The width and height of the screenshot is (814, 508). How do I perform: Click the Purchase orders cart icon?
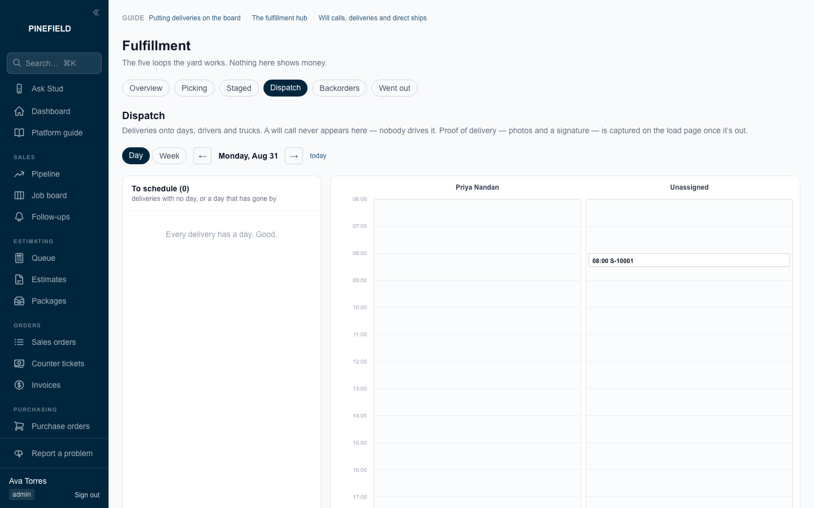(x=19, y=426)
